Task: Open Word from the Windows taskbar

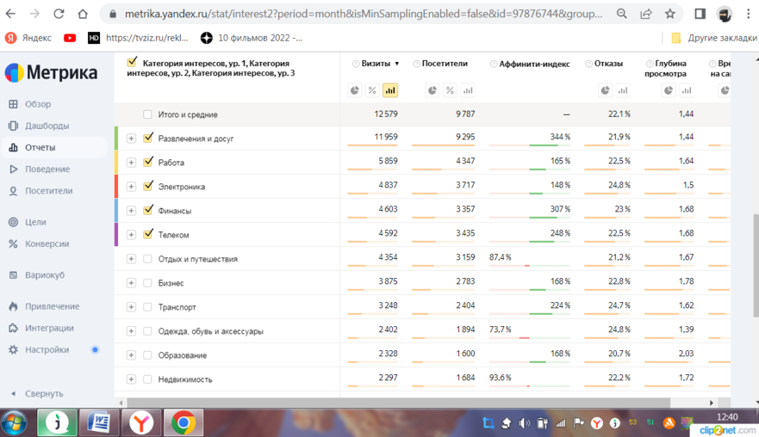Action: [x=98, y=422]
